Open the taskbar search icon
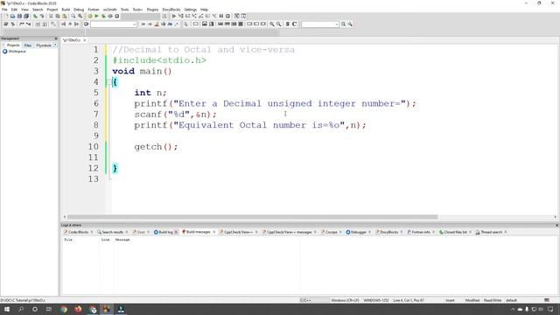This screenshot has height=315, width=560. [x=21, y=309]
